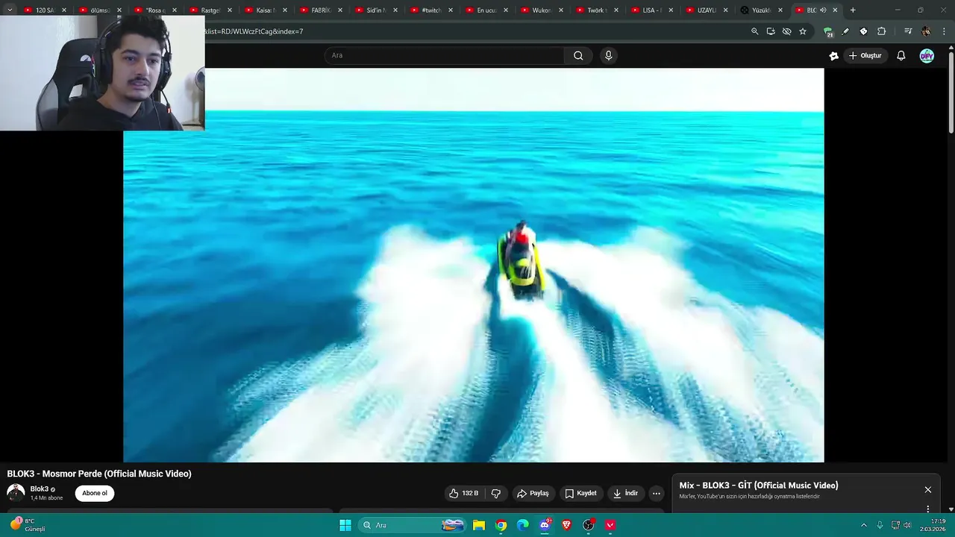Start voice search with microphone icon
This screenshot has height=537, width=955.
pos(609,55)
